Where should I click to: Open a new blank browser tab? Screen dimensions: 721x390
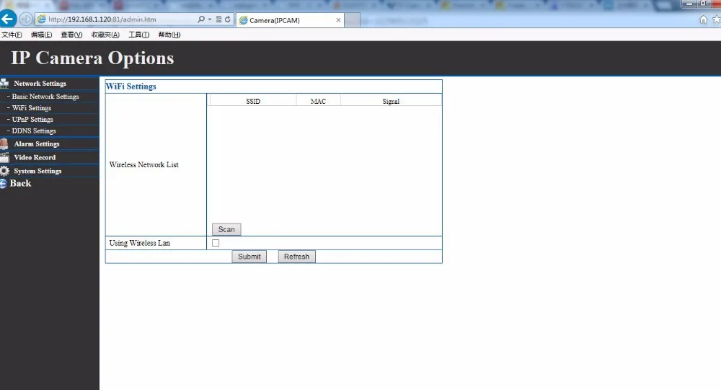point(352,20)
